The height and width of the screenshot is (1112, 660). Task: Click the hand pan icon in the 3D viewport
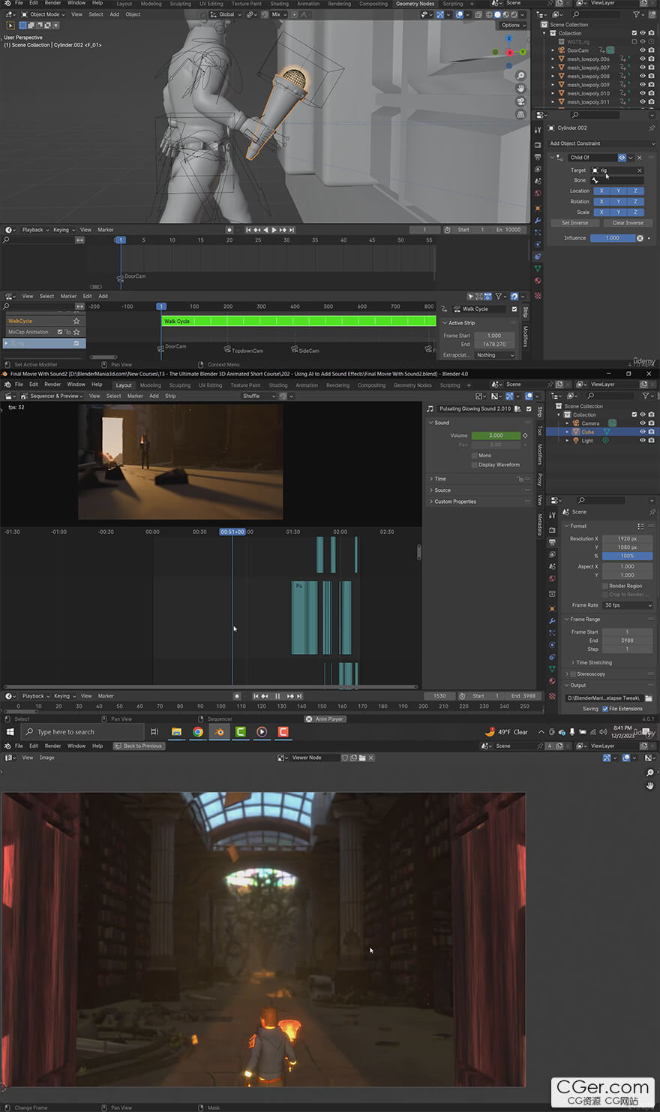click(520, 89)
